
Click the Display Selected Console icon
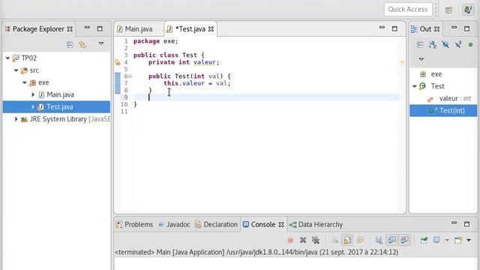click(436, 240)
